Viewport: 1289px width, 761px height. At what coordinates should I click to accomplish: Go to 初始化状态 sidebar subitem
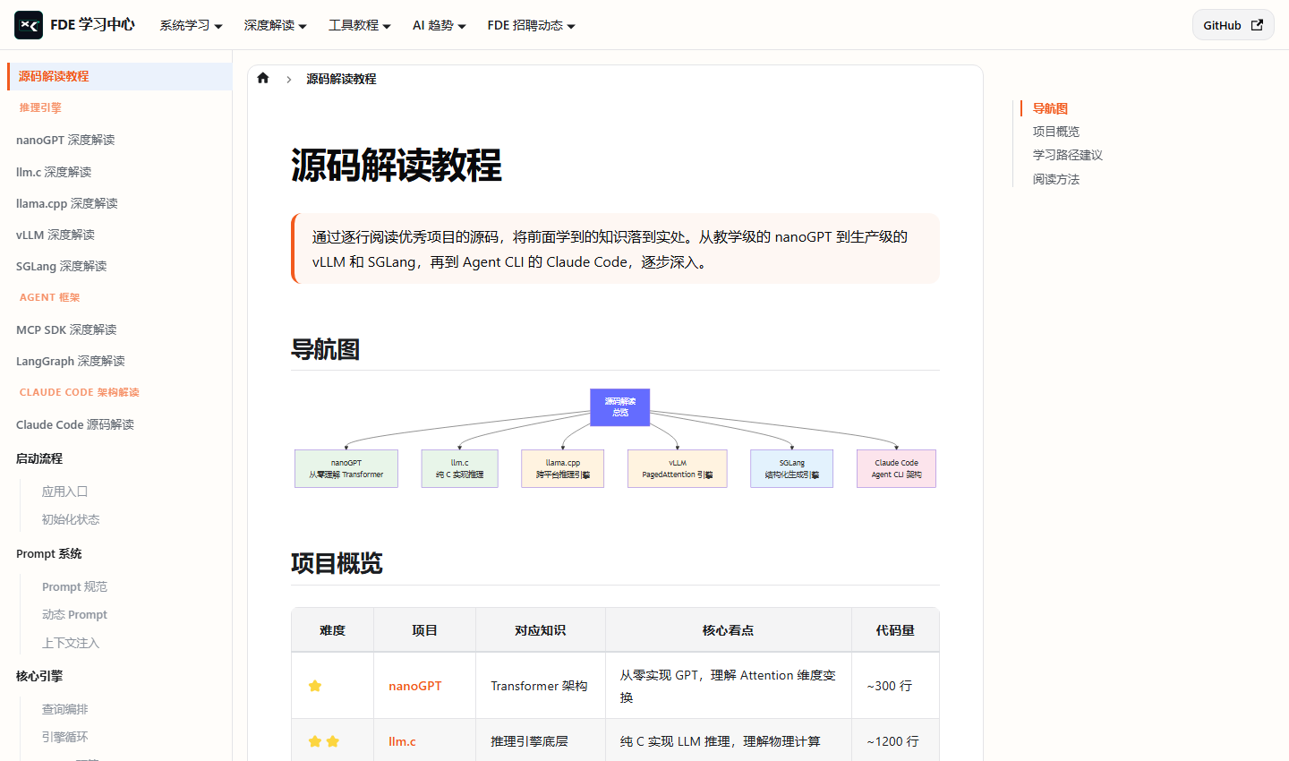tap(71, 519)
